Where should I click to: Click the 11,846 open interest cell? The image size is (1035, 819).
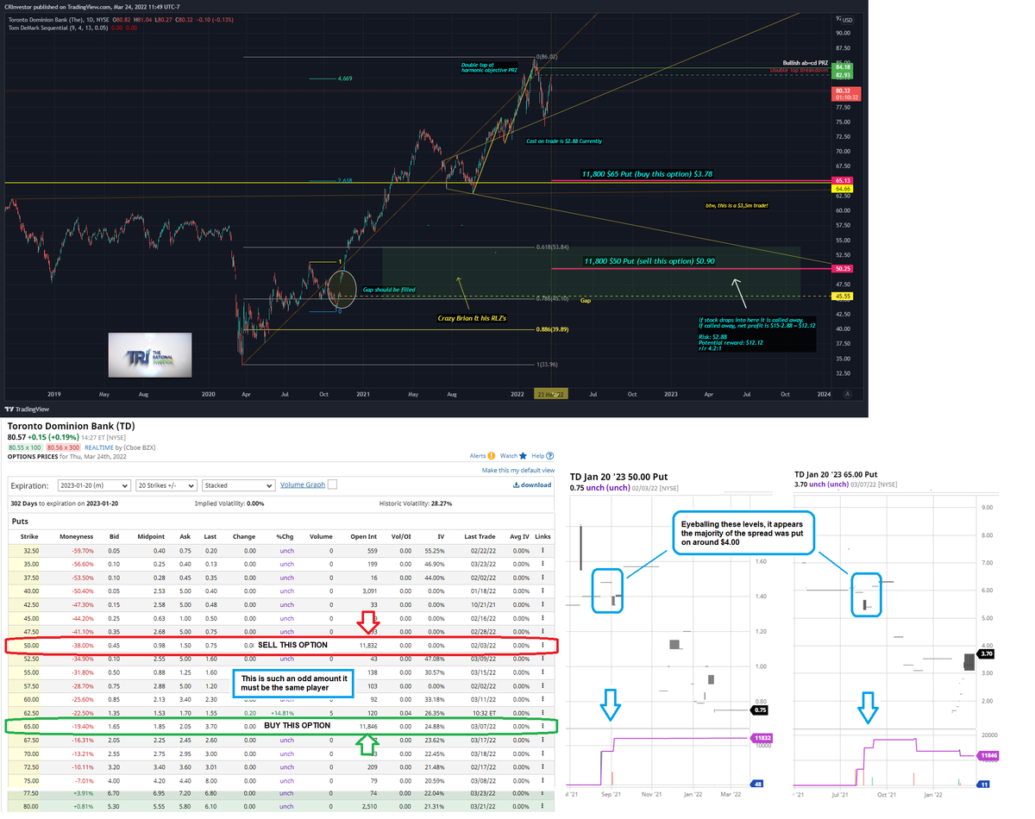coord(369,726)
